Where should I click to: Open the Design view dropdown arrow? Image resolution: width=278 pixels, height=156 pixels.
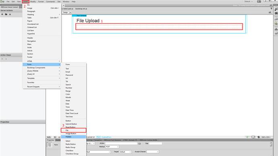(x=71, y=12)
